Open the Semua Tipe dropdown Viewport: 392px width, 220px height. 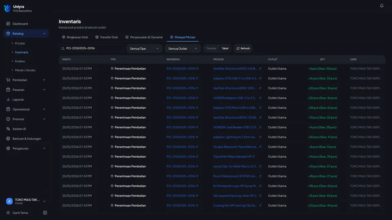(144, 48)
